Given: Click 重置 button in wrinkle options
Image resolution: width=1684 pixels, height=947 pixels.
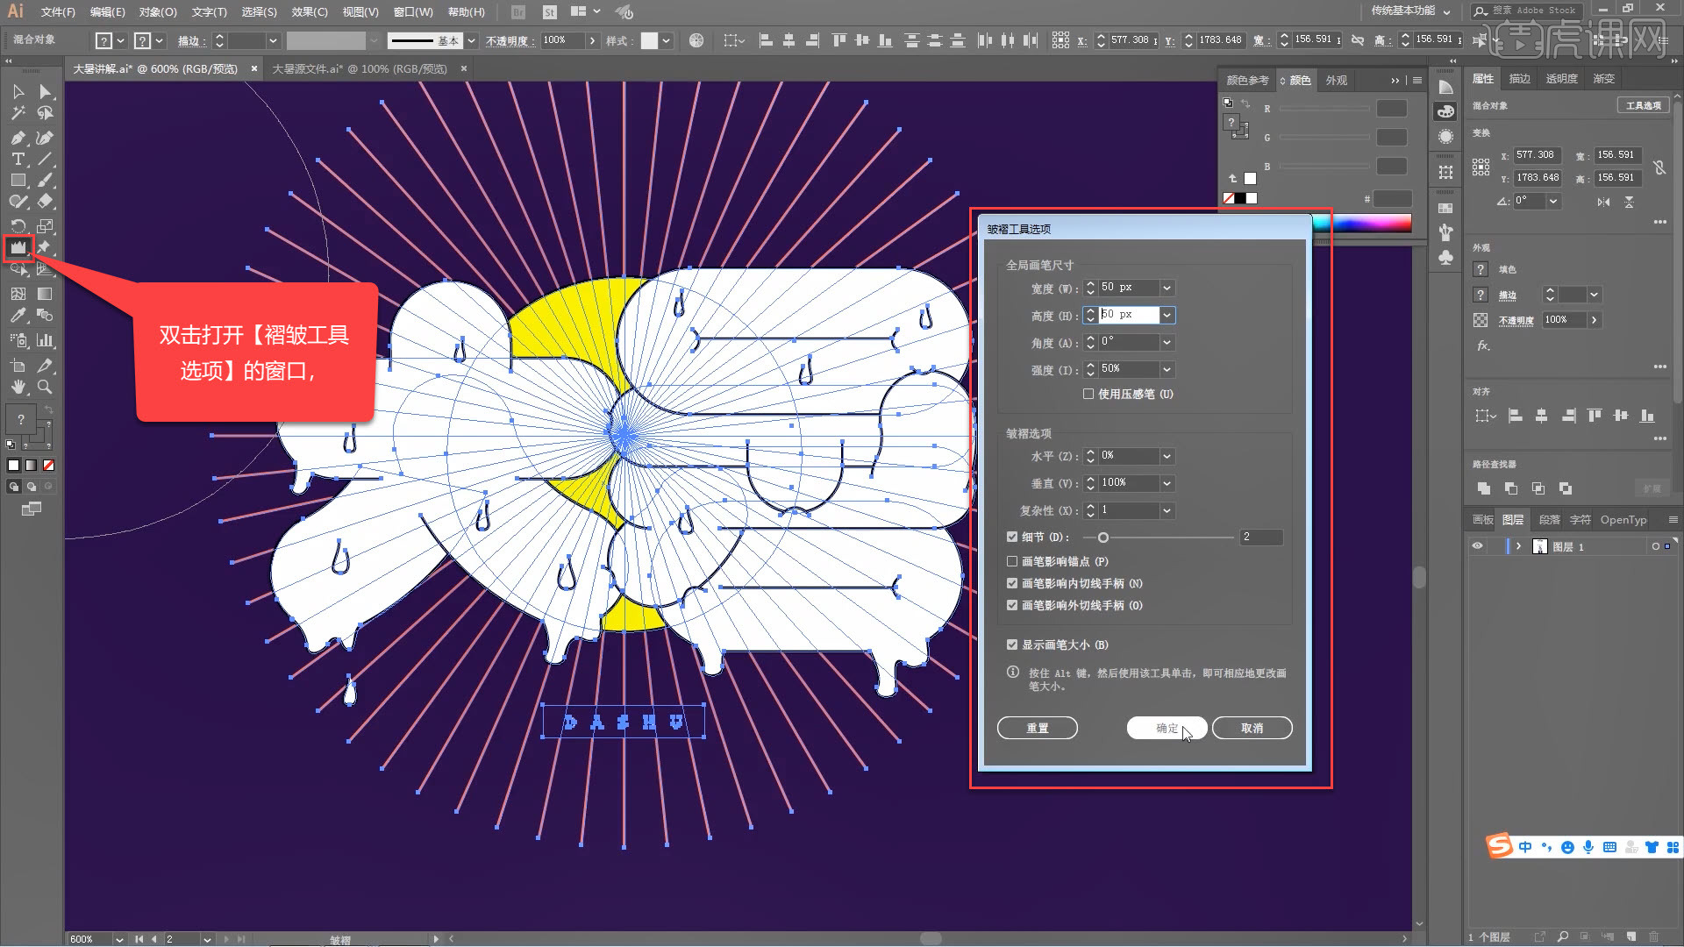Looking at the screenshot, I should pyautogui.click(x=1037, y=727).
